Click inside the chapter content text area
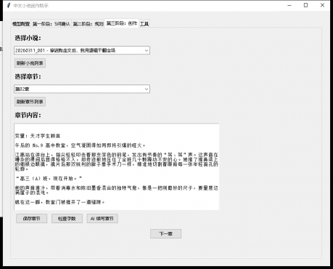Viewport: 333px width, 269px height. coord(117,166)
